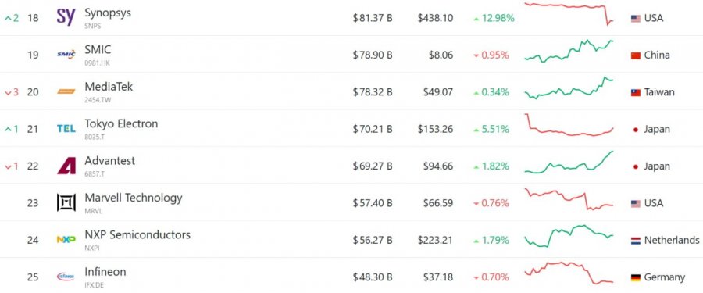Click the MediaTek orange logo icon
Screen dimensions: 703x293
(x=66, y=91)
